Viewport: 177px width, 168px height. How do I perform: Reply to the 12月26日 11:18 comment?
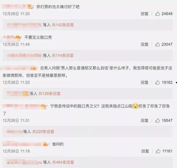(x=145, y=151)
